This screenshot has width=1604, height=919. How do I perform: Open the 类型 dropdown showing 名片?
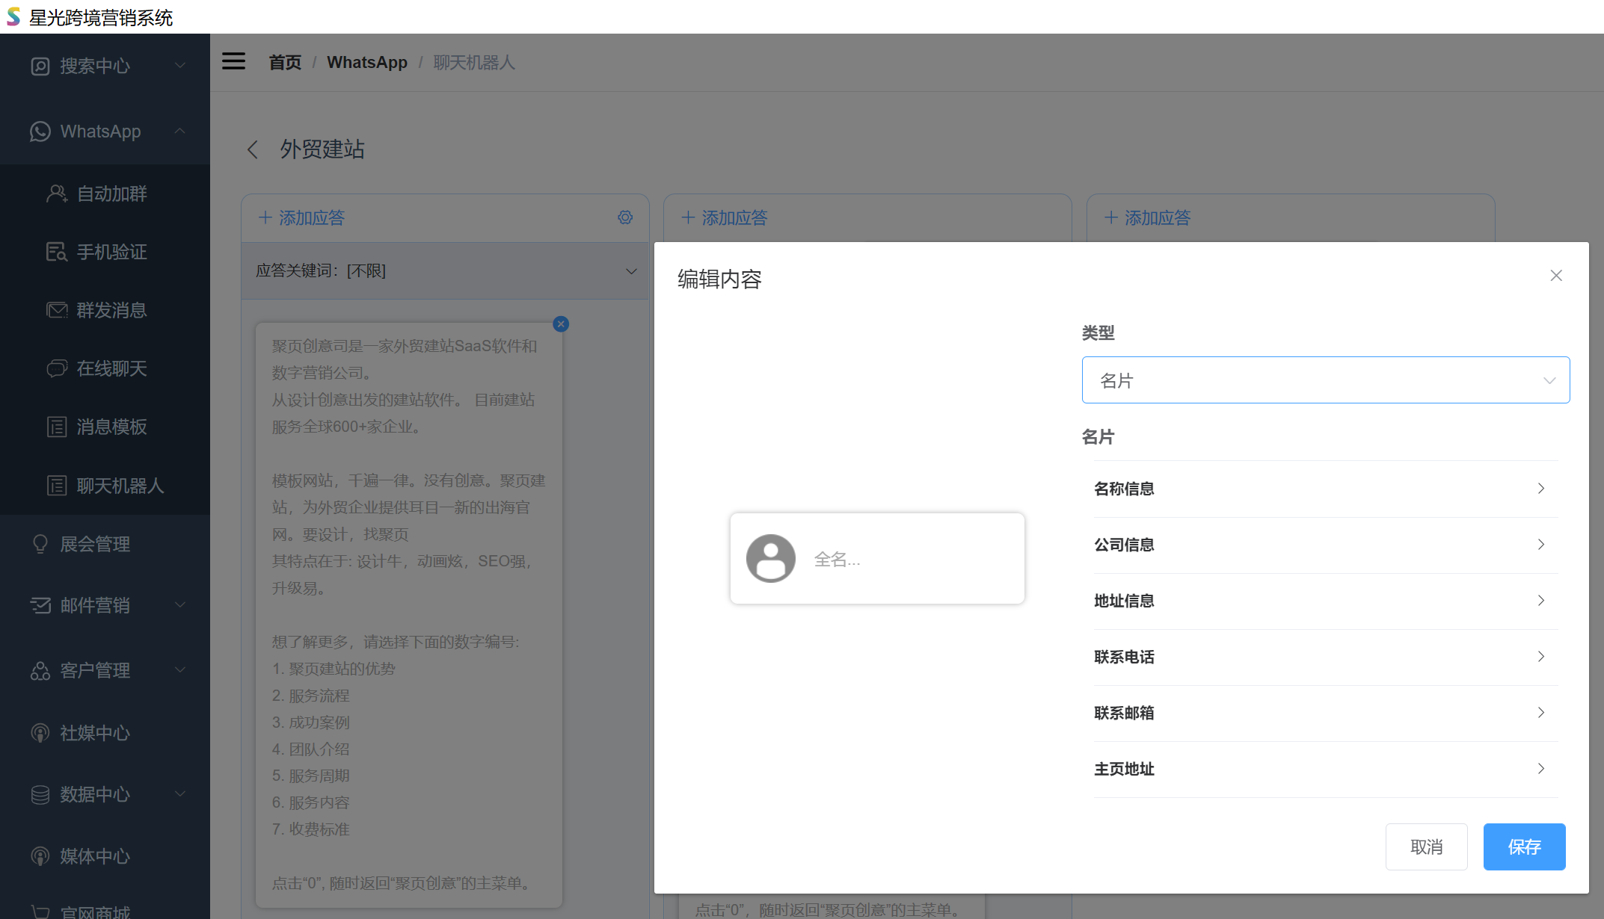pyautogui.click(x=1325, y=380)
